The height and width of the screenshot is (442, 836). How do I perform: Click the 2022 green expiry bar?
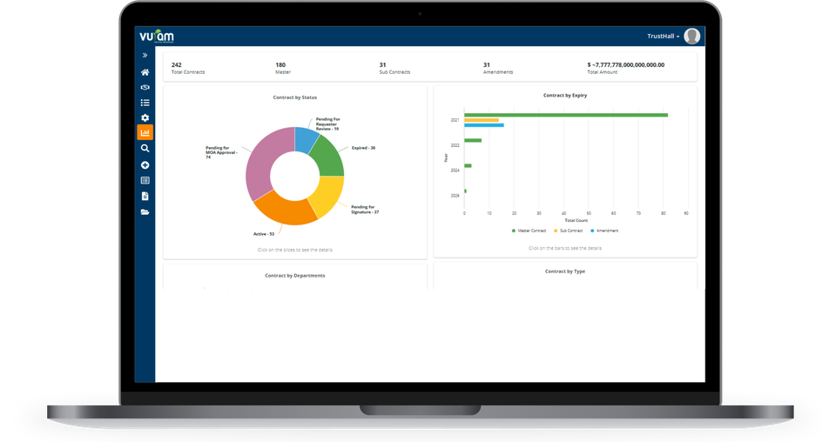coord(473,141)
